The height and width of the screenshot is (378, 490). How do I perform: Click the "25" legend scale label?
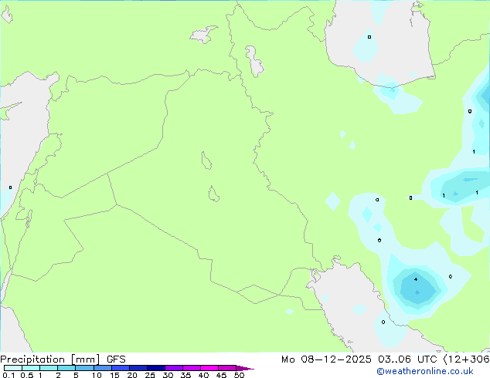[150, 375]
